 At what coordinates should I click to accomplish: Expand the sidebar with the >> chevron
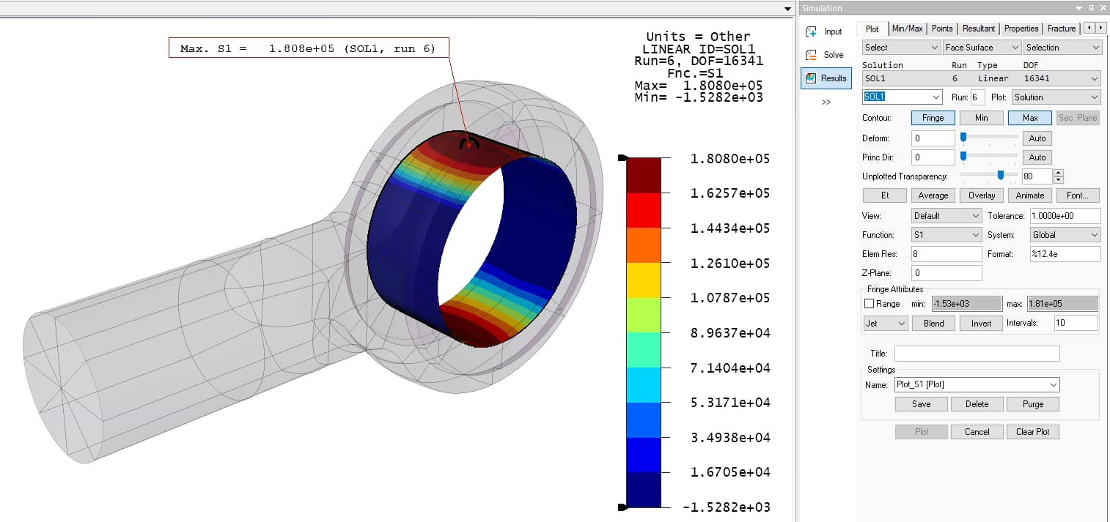[826, 102]
